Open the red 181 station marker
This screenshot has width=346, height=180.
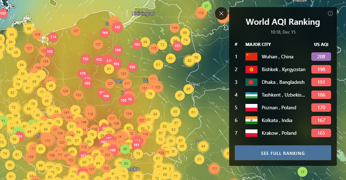pos(136,145)
